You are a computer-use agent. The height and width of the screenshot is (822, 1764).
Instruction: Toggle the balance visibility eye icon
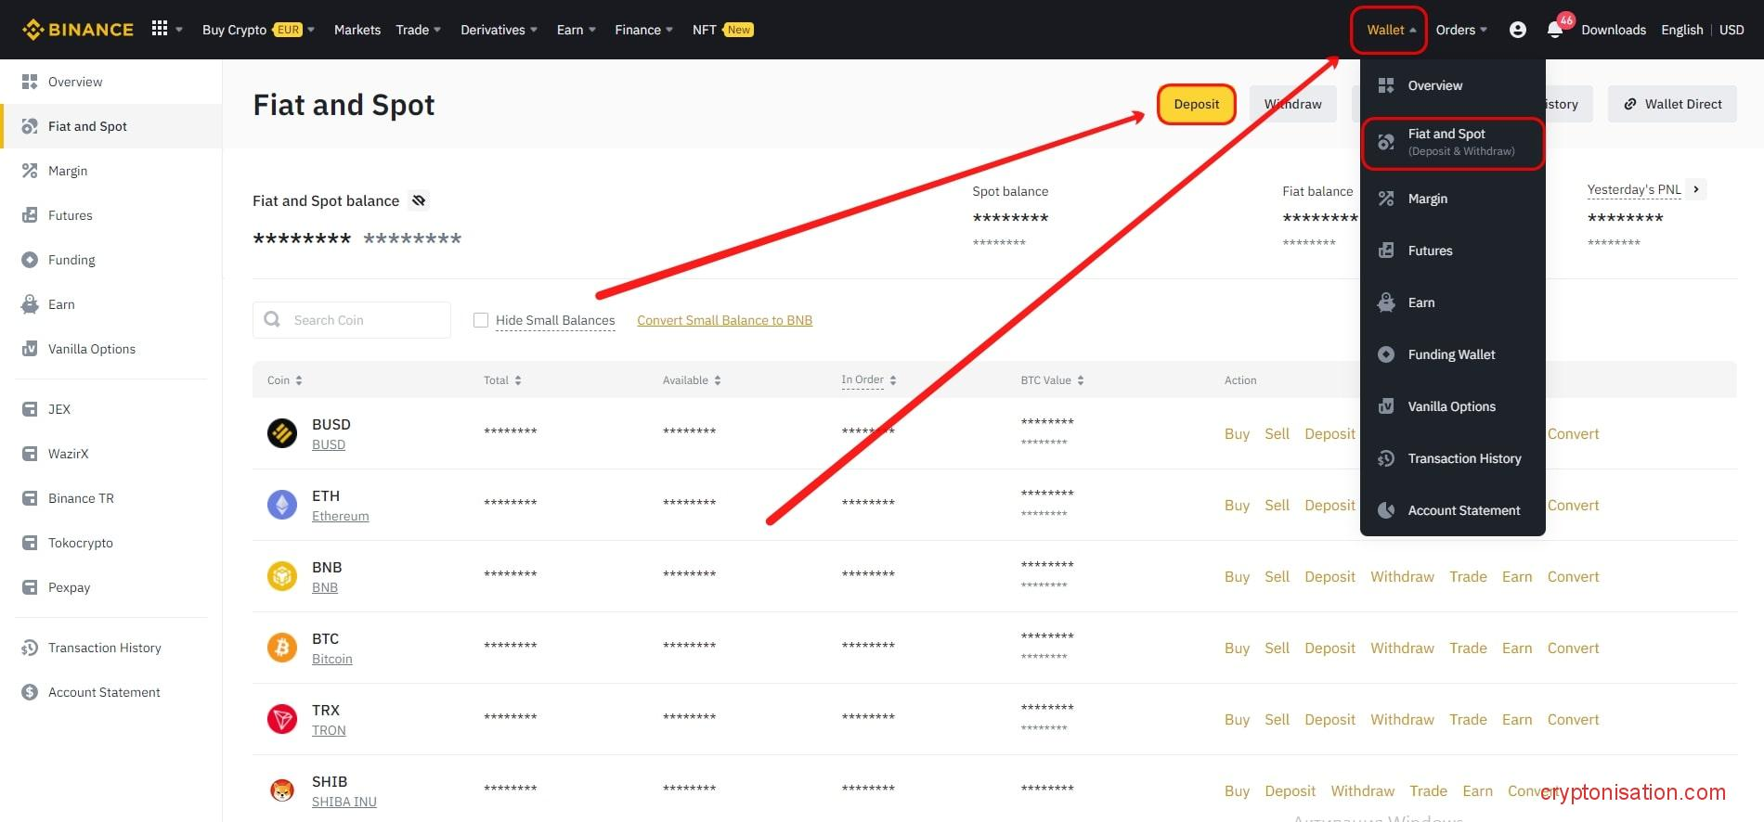click(419, 200)
